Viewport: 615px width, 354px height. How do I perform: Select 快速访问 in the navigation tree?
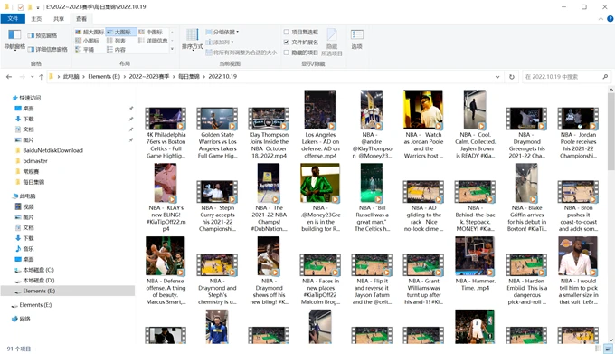(x=30, y=98)
